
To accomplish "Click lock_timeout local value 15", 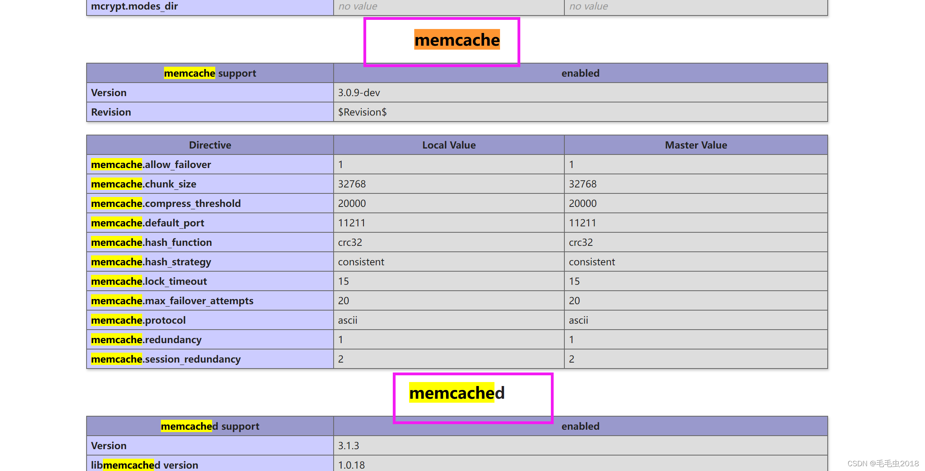I will click(x=344, y=281).
